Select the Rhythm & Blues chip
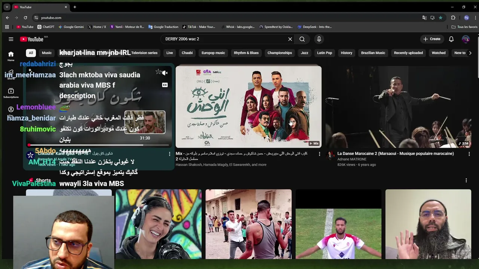The width and height of the screenshot is (479, 269). [x=246, y=53]
